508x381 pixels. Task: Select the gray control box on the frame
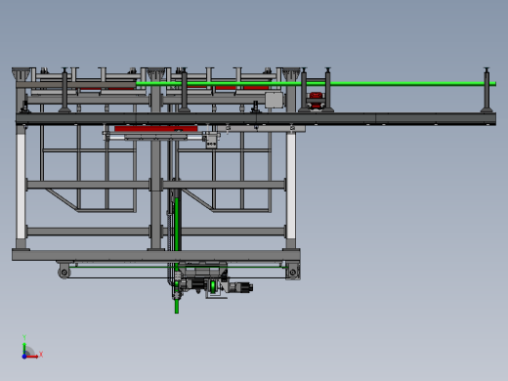(x=274, y=100)
